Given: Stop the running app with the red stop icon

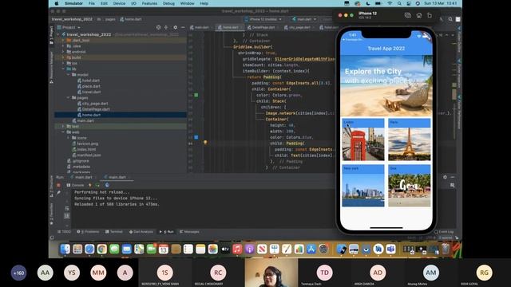Looking at the screenshot, I should [58, 185].
